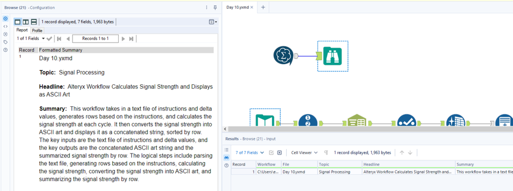Click the down arrow in Results toolbar
The image size is (513, 191).
(x=410, y=152)
